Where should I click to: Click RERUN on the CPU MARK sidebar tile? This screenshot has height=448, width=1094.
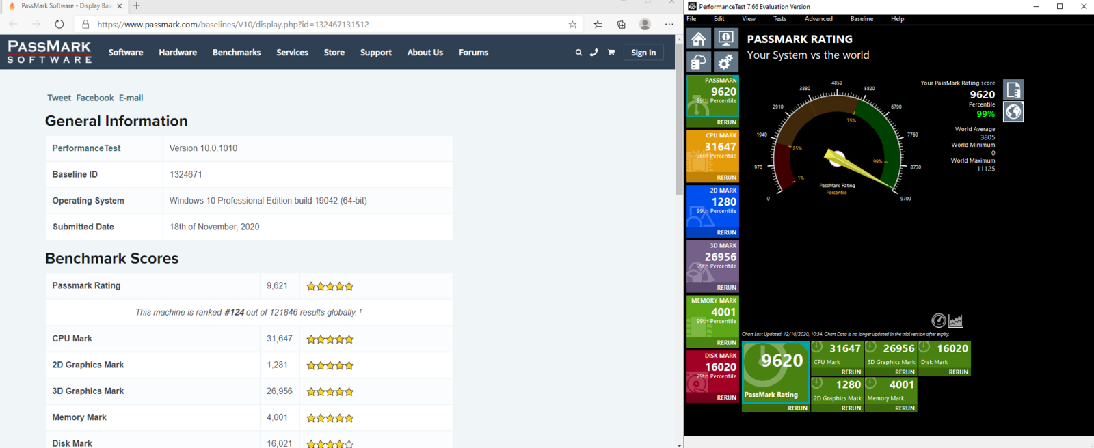[726, 178]
